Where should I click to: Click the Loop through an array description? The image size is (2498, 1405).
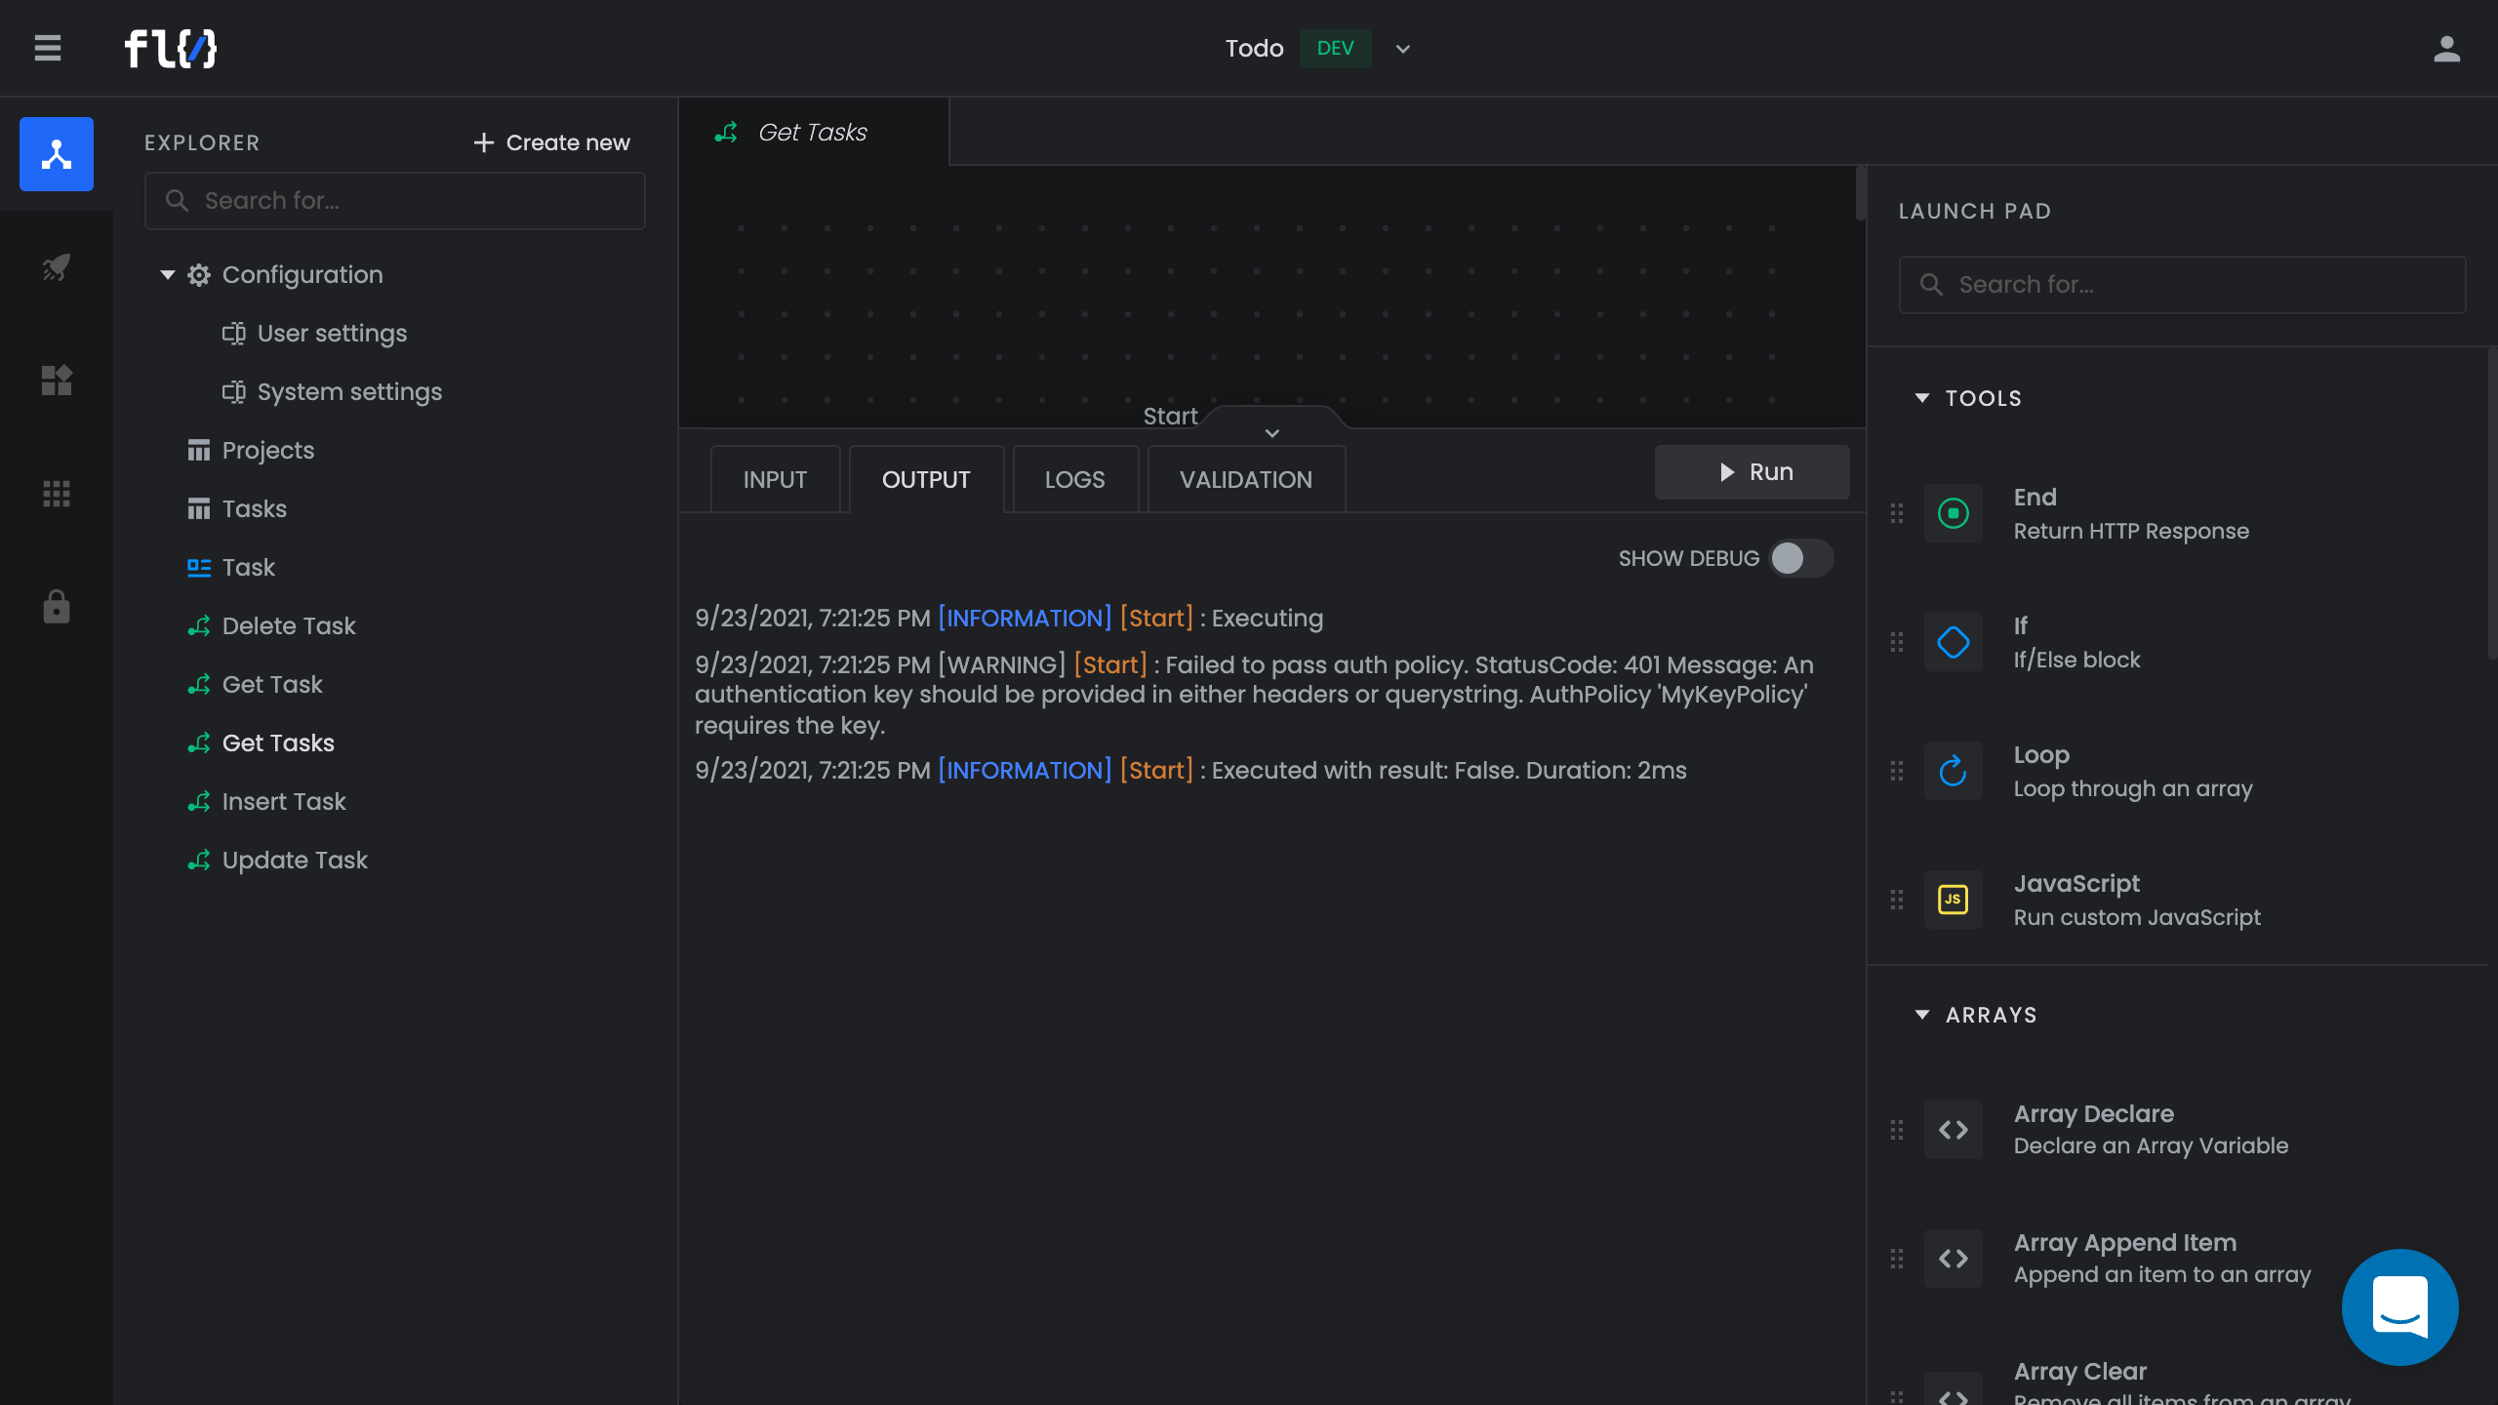2133,788
